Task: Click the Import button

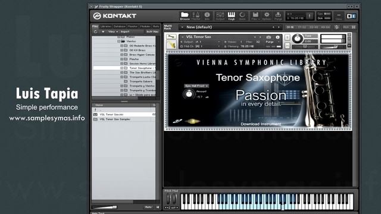Action: pyautogui.click(x=125, y=32)
